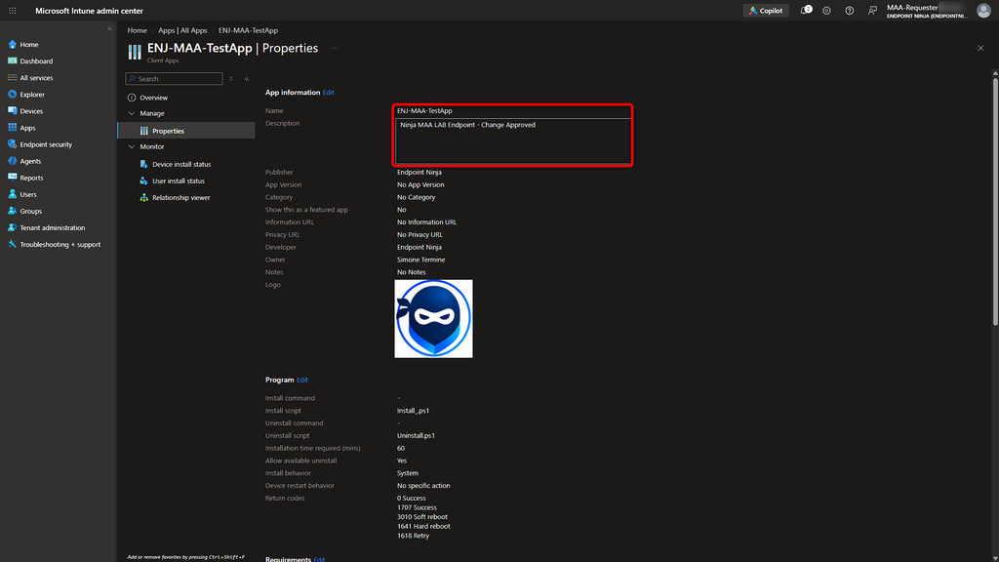Open the settings gear in header
Viewport: 999px width, 562px height.
(x=826, y=11)
